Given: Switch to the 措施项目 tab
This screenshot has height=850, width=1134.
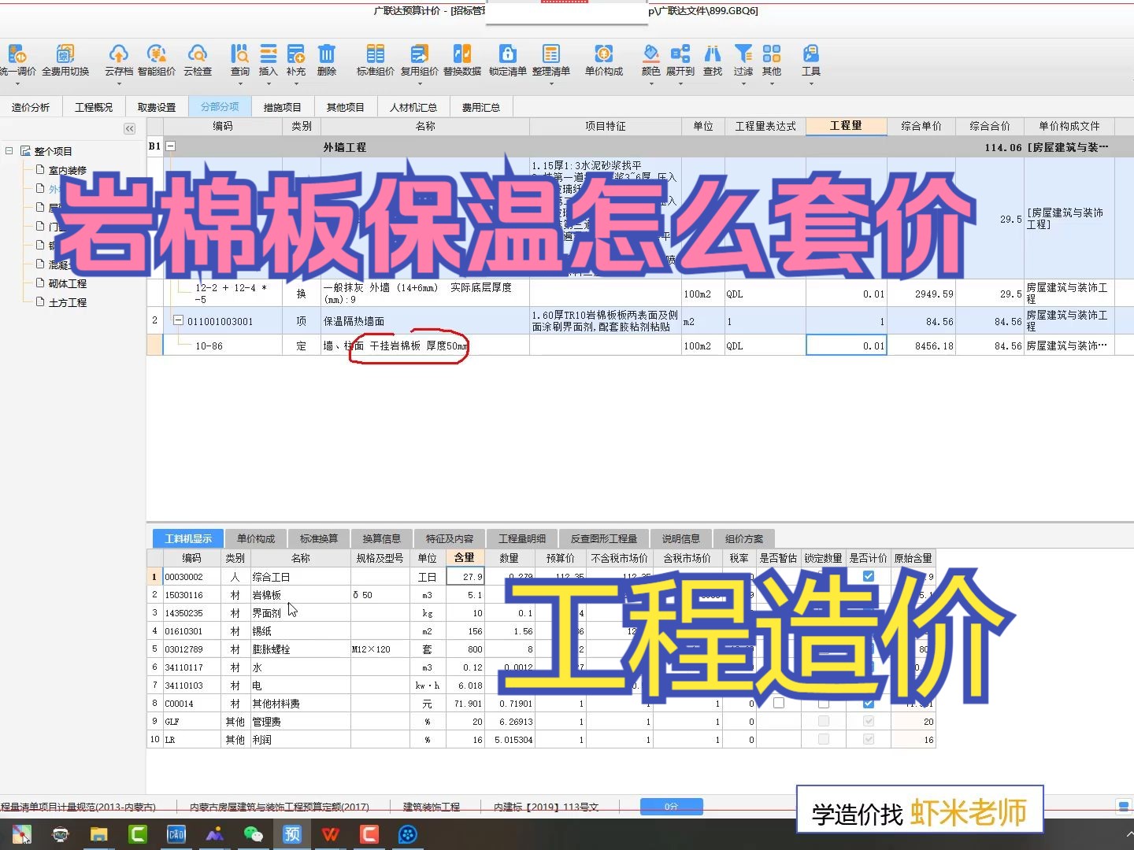Looking at the screenshot, I should pyautogui.click(x=282, y=107).
